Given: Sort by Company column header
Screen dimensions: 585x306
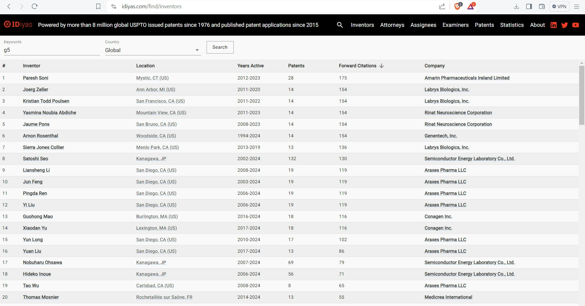Looking at the screenshot, I should click(x=434, y=66).
